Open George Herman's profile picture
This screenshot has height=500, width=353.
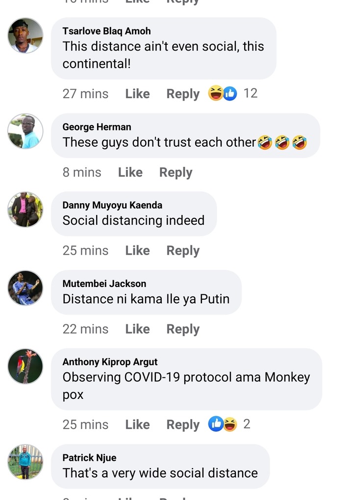[25, 131]
